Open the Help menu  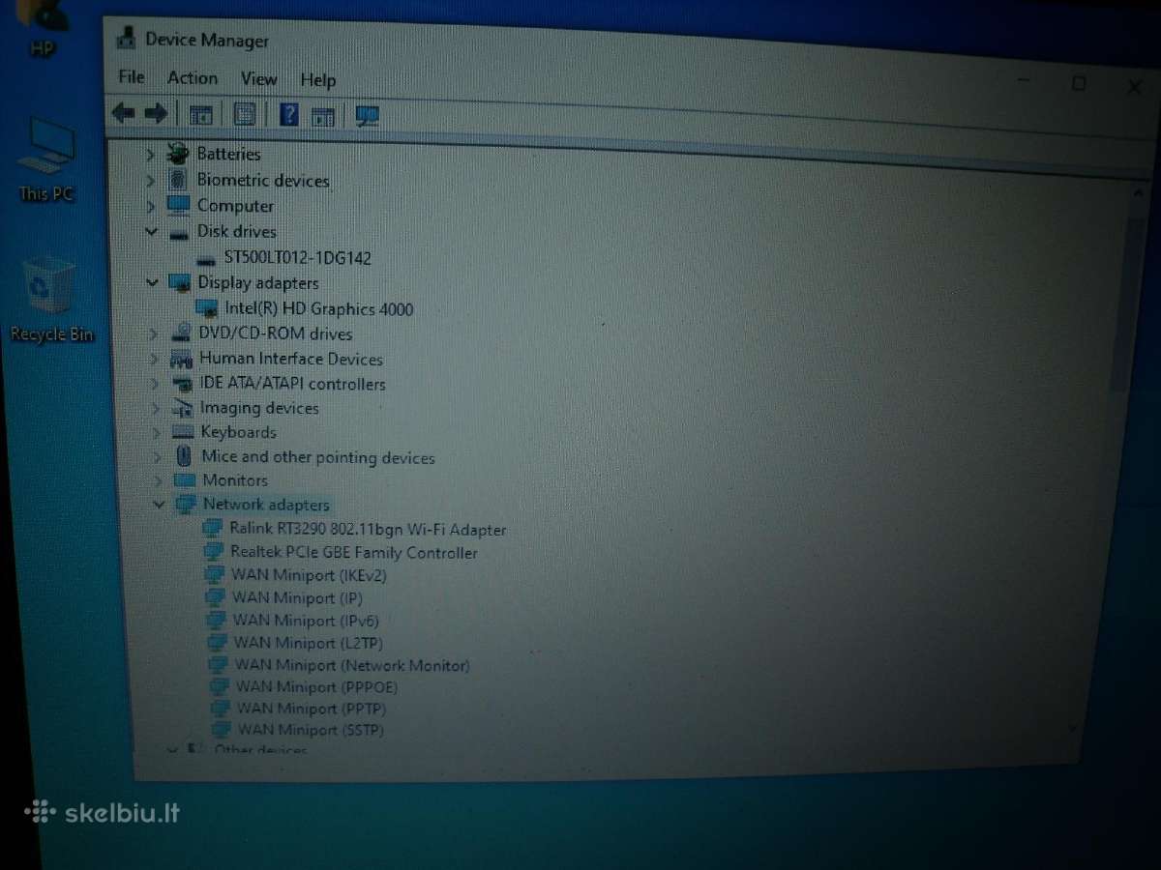(x=317, y=80)
